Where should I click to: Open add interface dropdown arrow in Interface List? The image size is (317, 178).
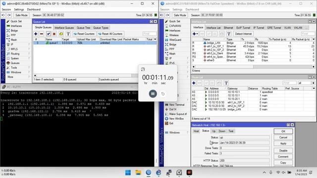coord(197,34)
